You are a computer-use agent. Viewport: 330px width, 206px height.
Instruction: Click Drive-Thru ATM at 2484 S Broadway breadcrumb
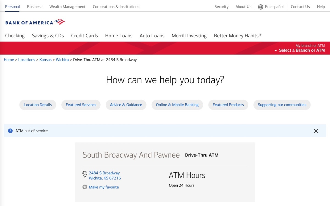(105, 60)
